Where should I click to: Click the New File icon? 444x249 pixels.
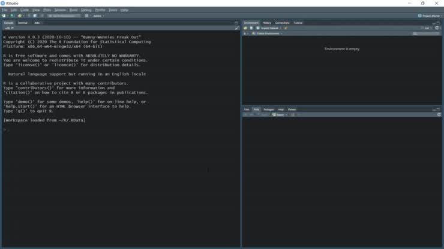click(4, 16)
